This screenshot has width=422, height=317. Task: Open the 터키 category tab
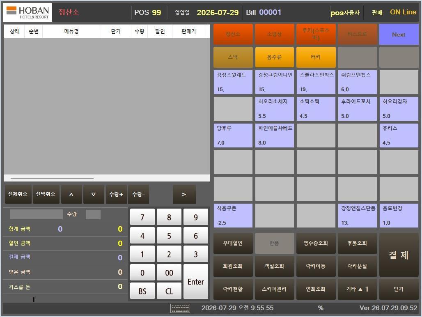[x=316, y=57]
